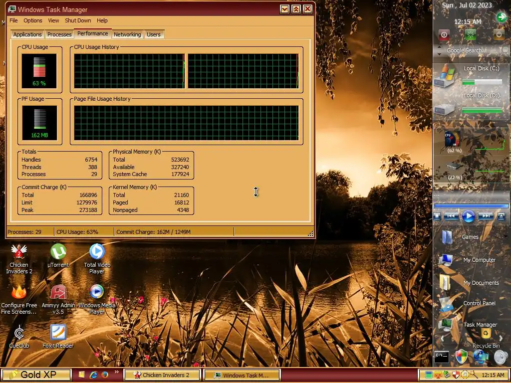Launch Windows Media Player desktop shortcut
Image resolution: width=511 pixels, height=383 pixels.
[x=97, y=300]
